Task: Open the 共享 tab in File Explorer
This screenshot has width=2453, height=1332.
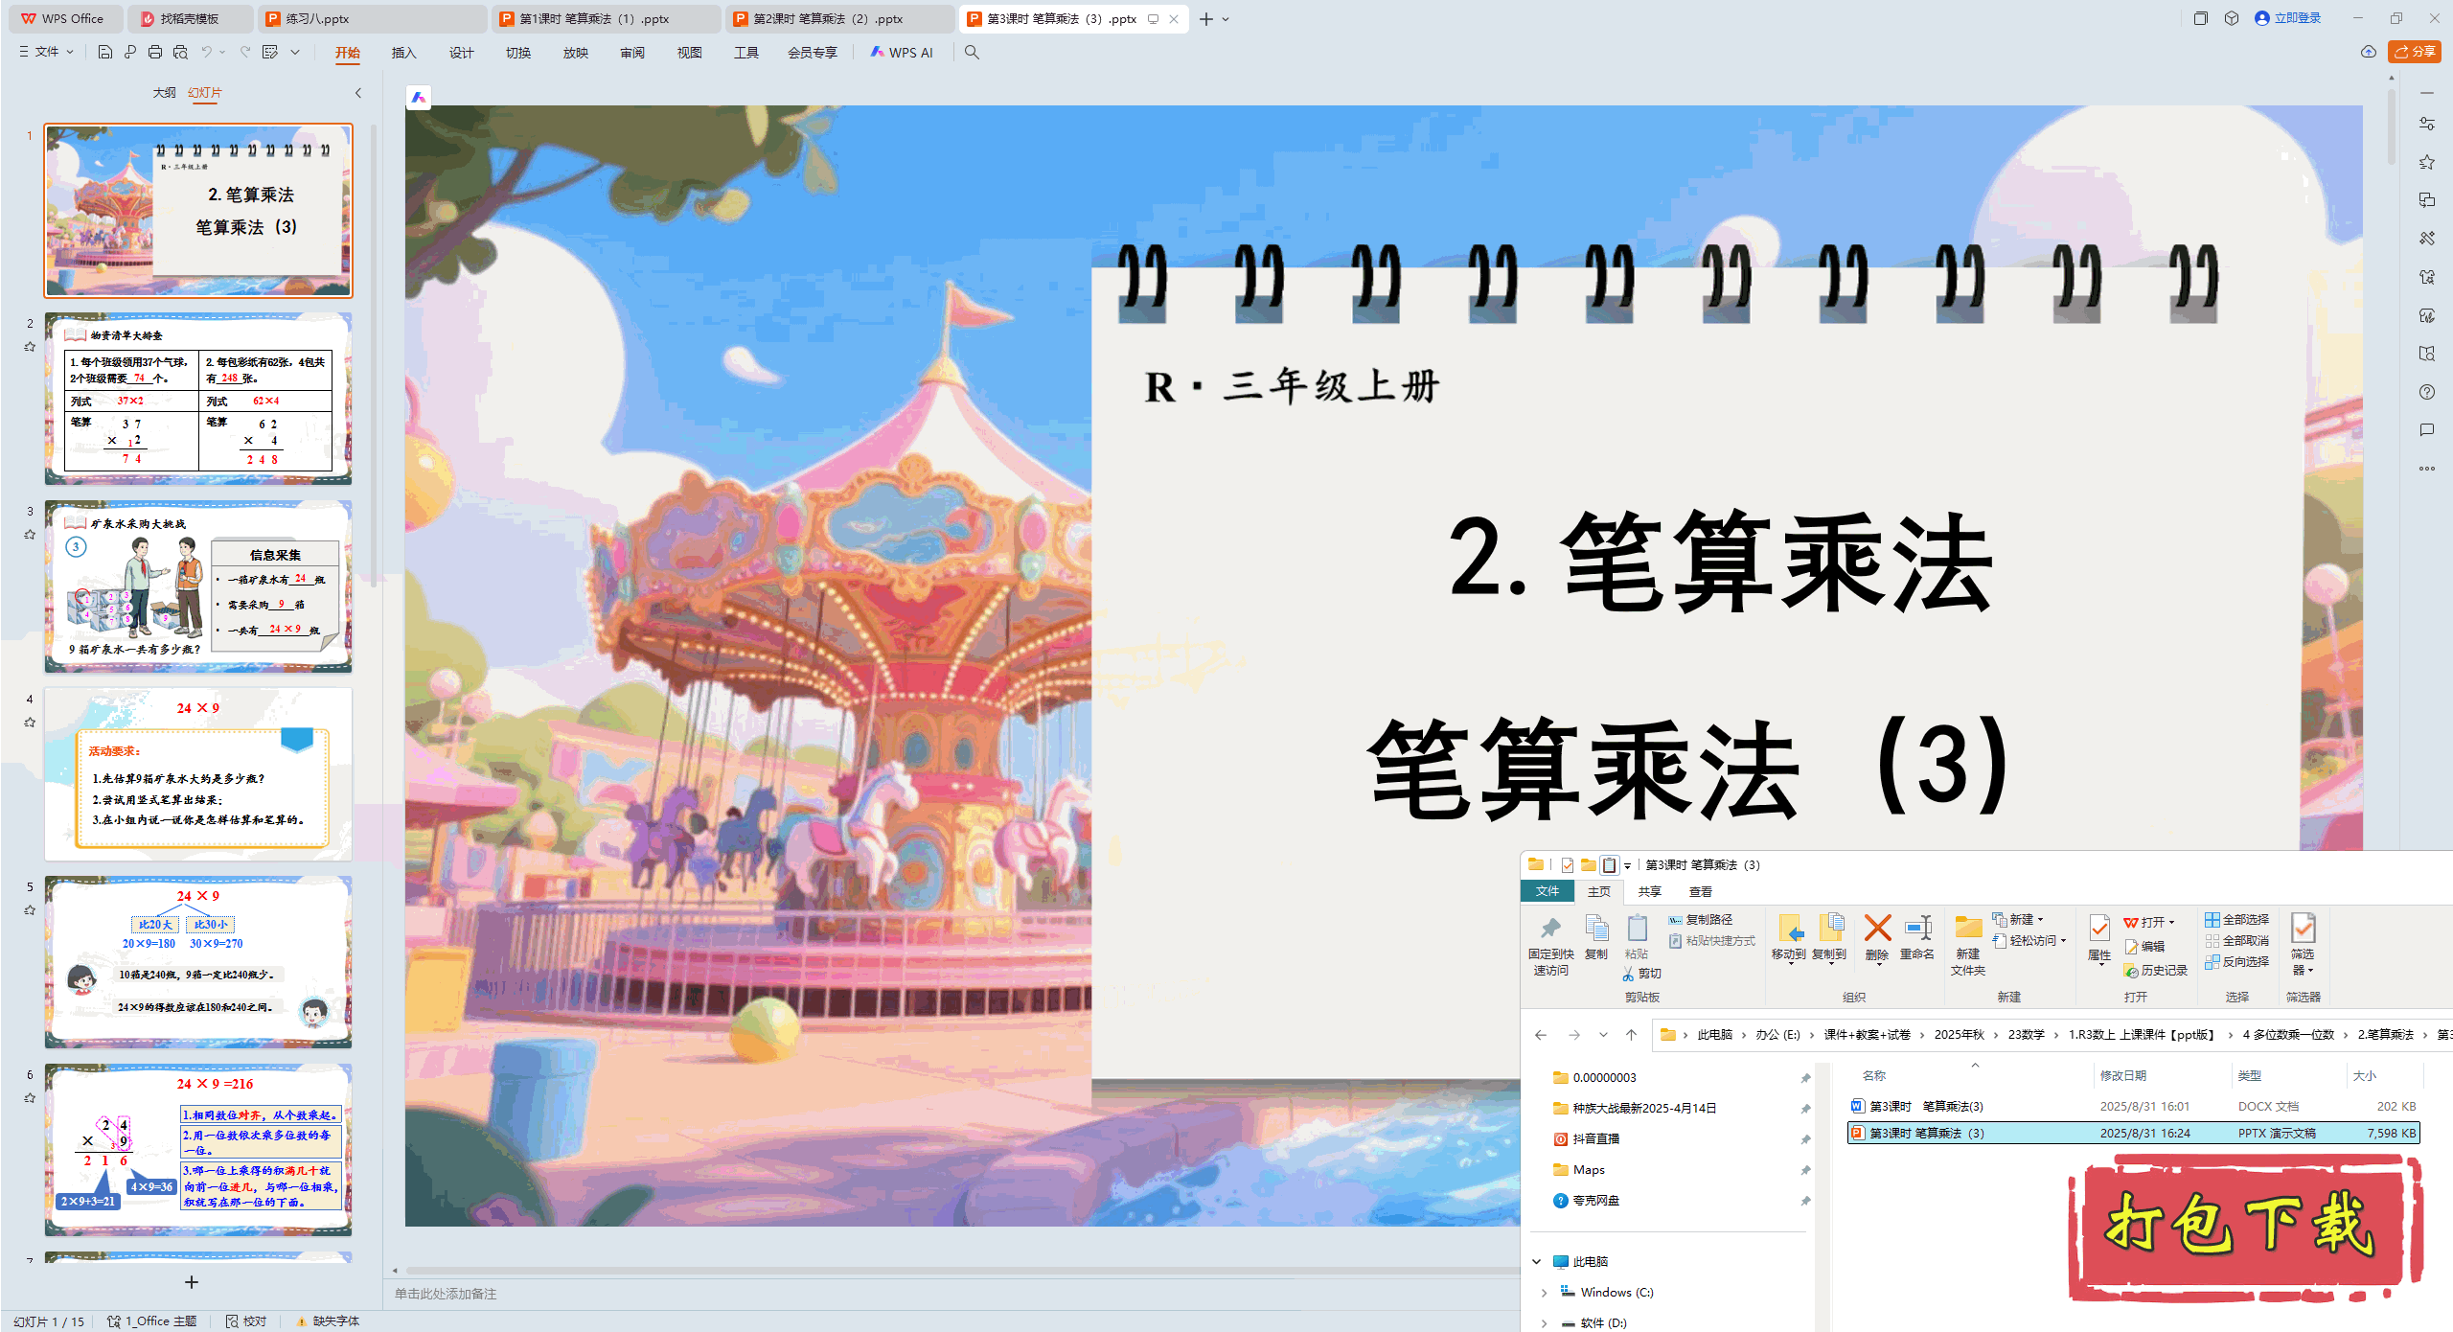Action: [1650, 891]
